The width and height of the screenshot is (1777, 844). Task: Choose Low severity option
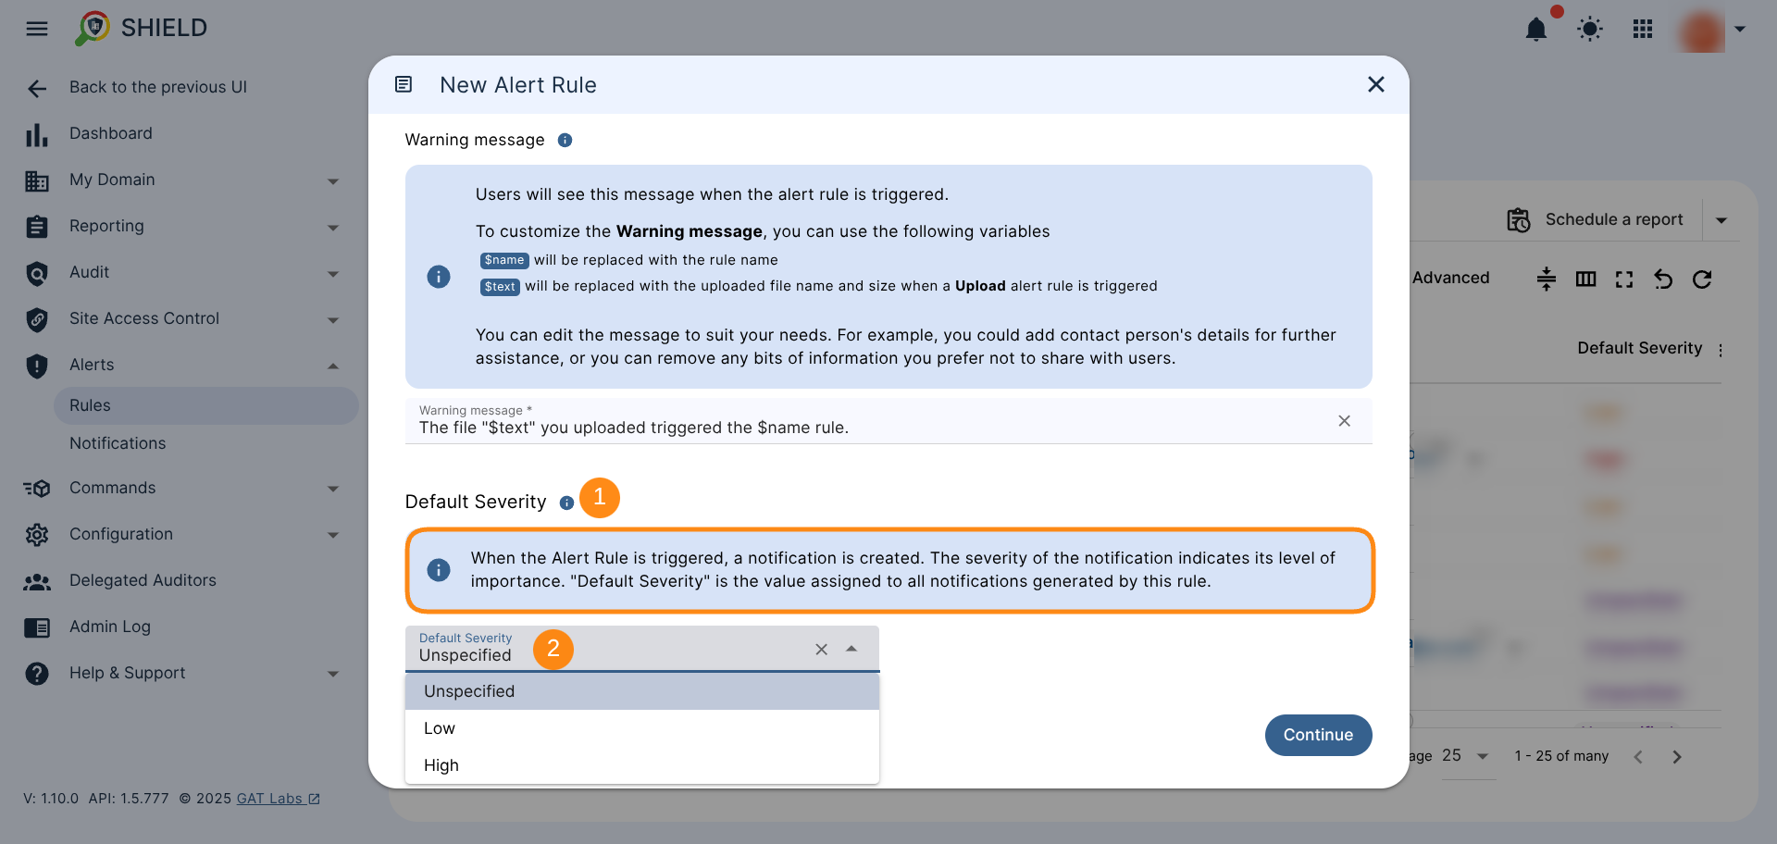point(642,728)
